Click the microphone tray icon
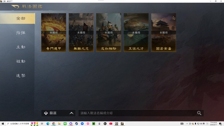The width and height of the screenshot is (224, 126). click(195, 124)
